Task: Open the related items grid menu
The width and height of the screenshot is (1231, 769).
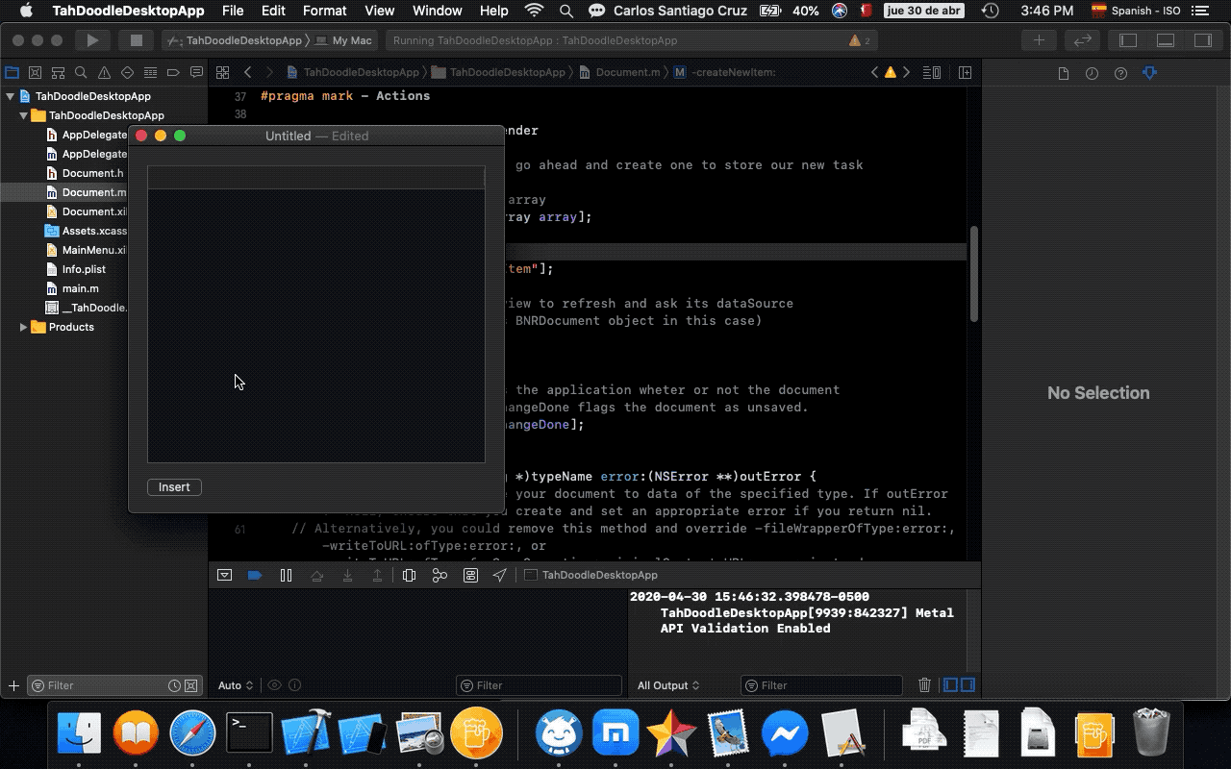Action: click(x=222, y=72)
